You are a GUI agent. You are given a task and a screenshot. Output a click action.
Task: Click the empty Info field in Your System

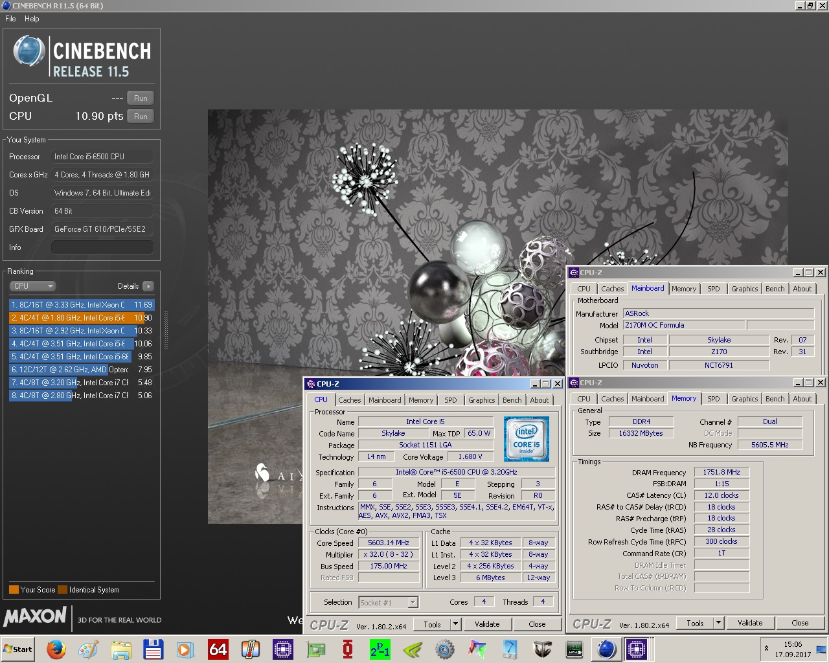coord(102,247)
